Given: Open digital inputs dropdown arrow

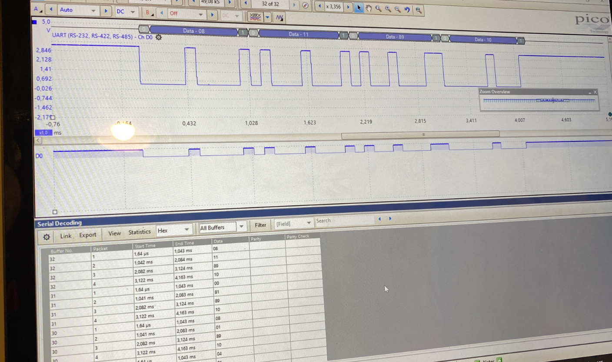Looking at the screenshot, I should [x=267, y=17].
